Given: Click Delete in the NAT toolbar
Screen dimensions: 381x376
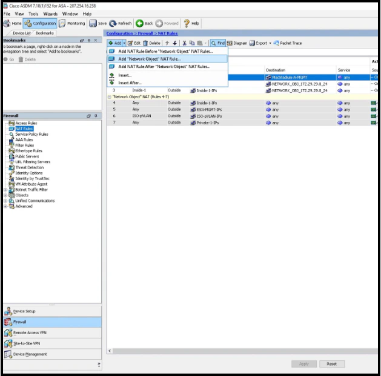Looking at the screenshot, I should 152,43.
